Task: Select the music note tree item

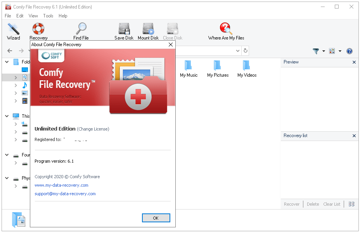Action: pos(25,85)
